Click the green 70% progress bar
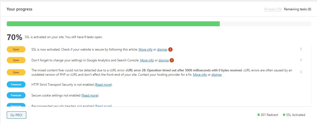The image size is (317, 123). 113,24
